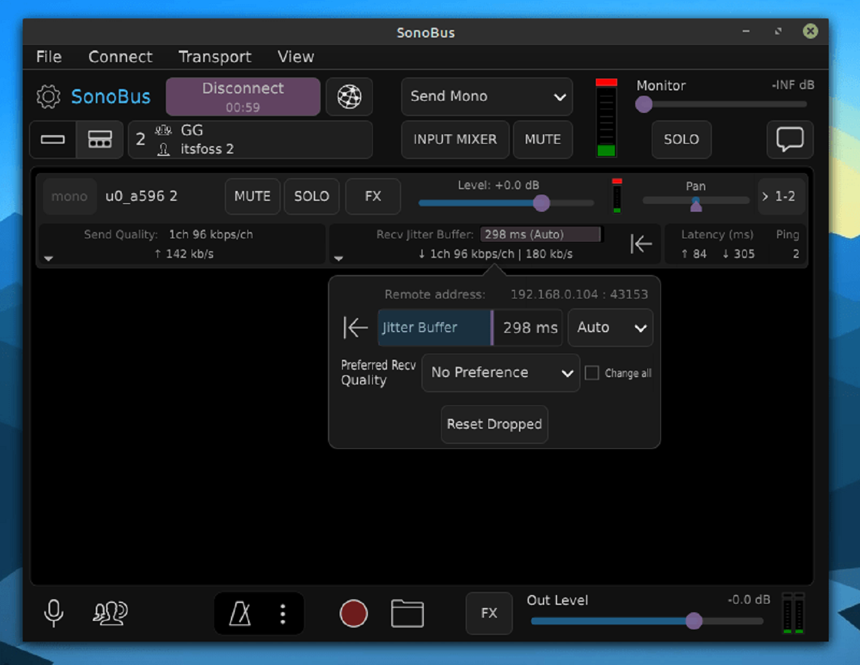Solo the u0_a596 2 peer

(311, 196)
